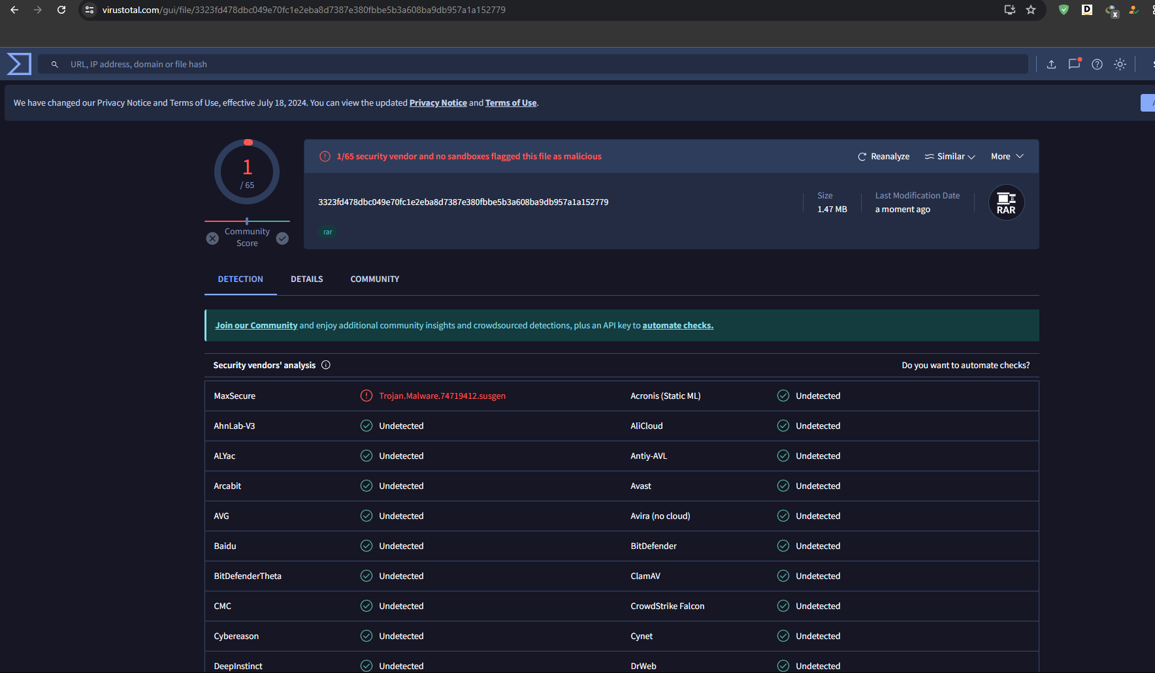
Task: Click the browser back arrow
Action: [x=14, y=10]
